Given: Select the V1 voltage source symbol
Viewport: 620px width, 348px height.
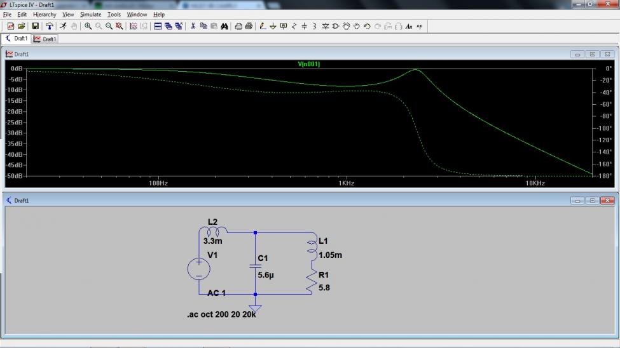Looking at the screenshot, I should (198, 269).
